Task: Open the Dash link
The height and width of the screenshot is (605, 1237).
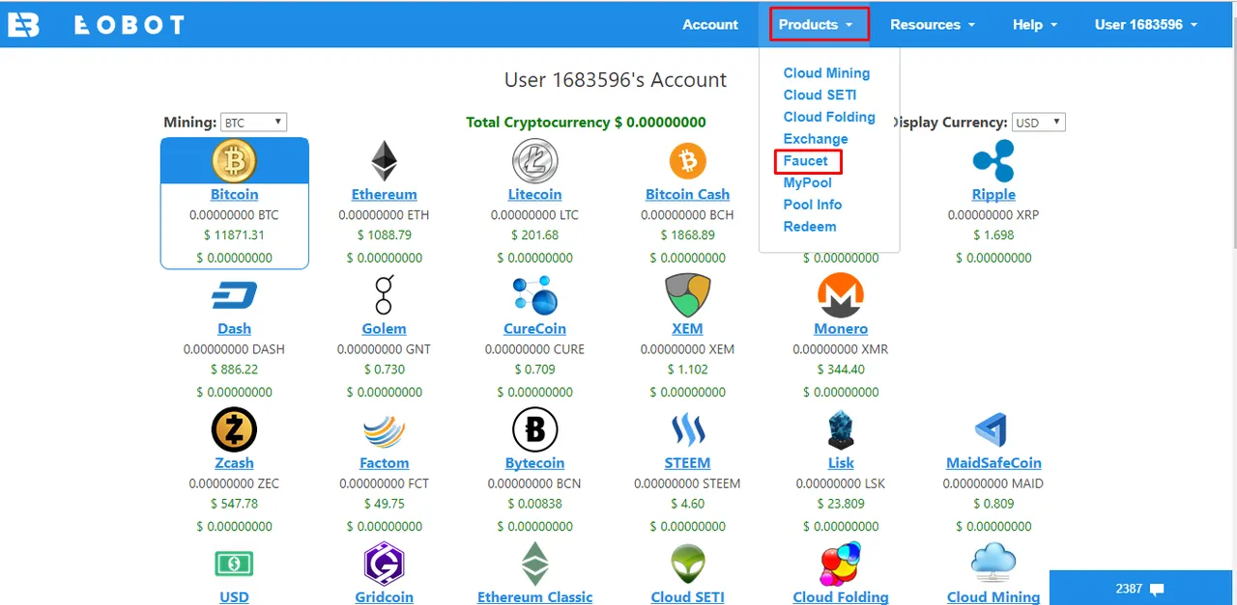Action: tap(234, 328)
